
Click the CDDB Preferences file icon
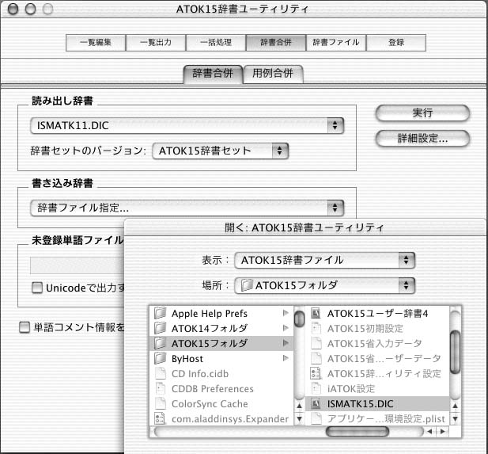(161, 388)
